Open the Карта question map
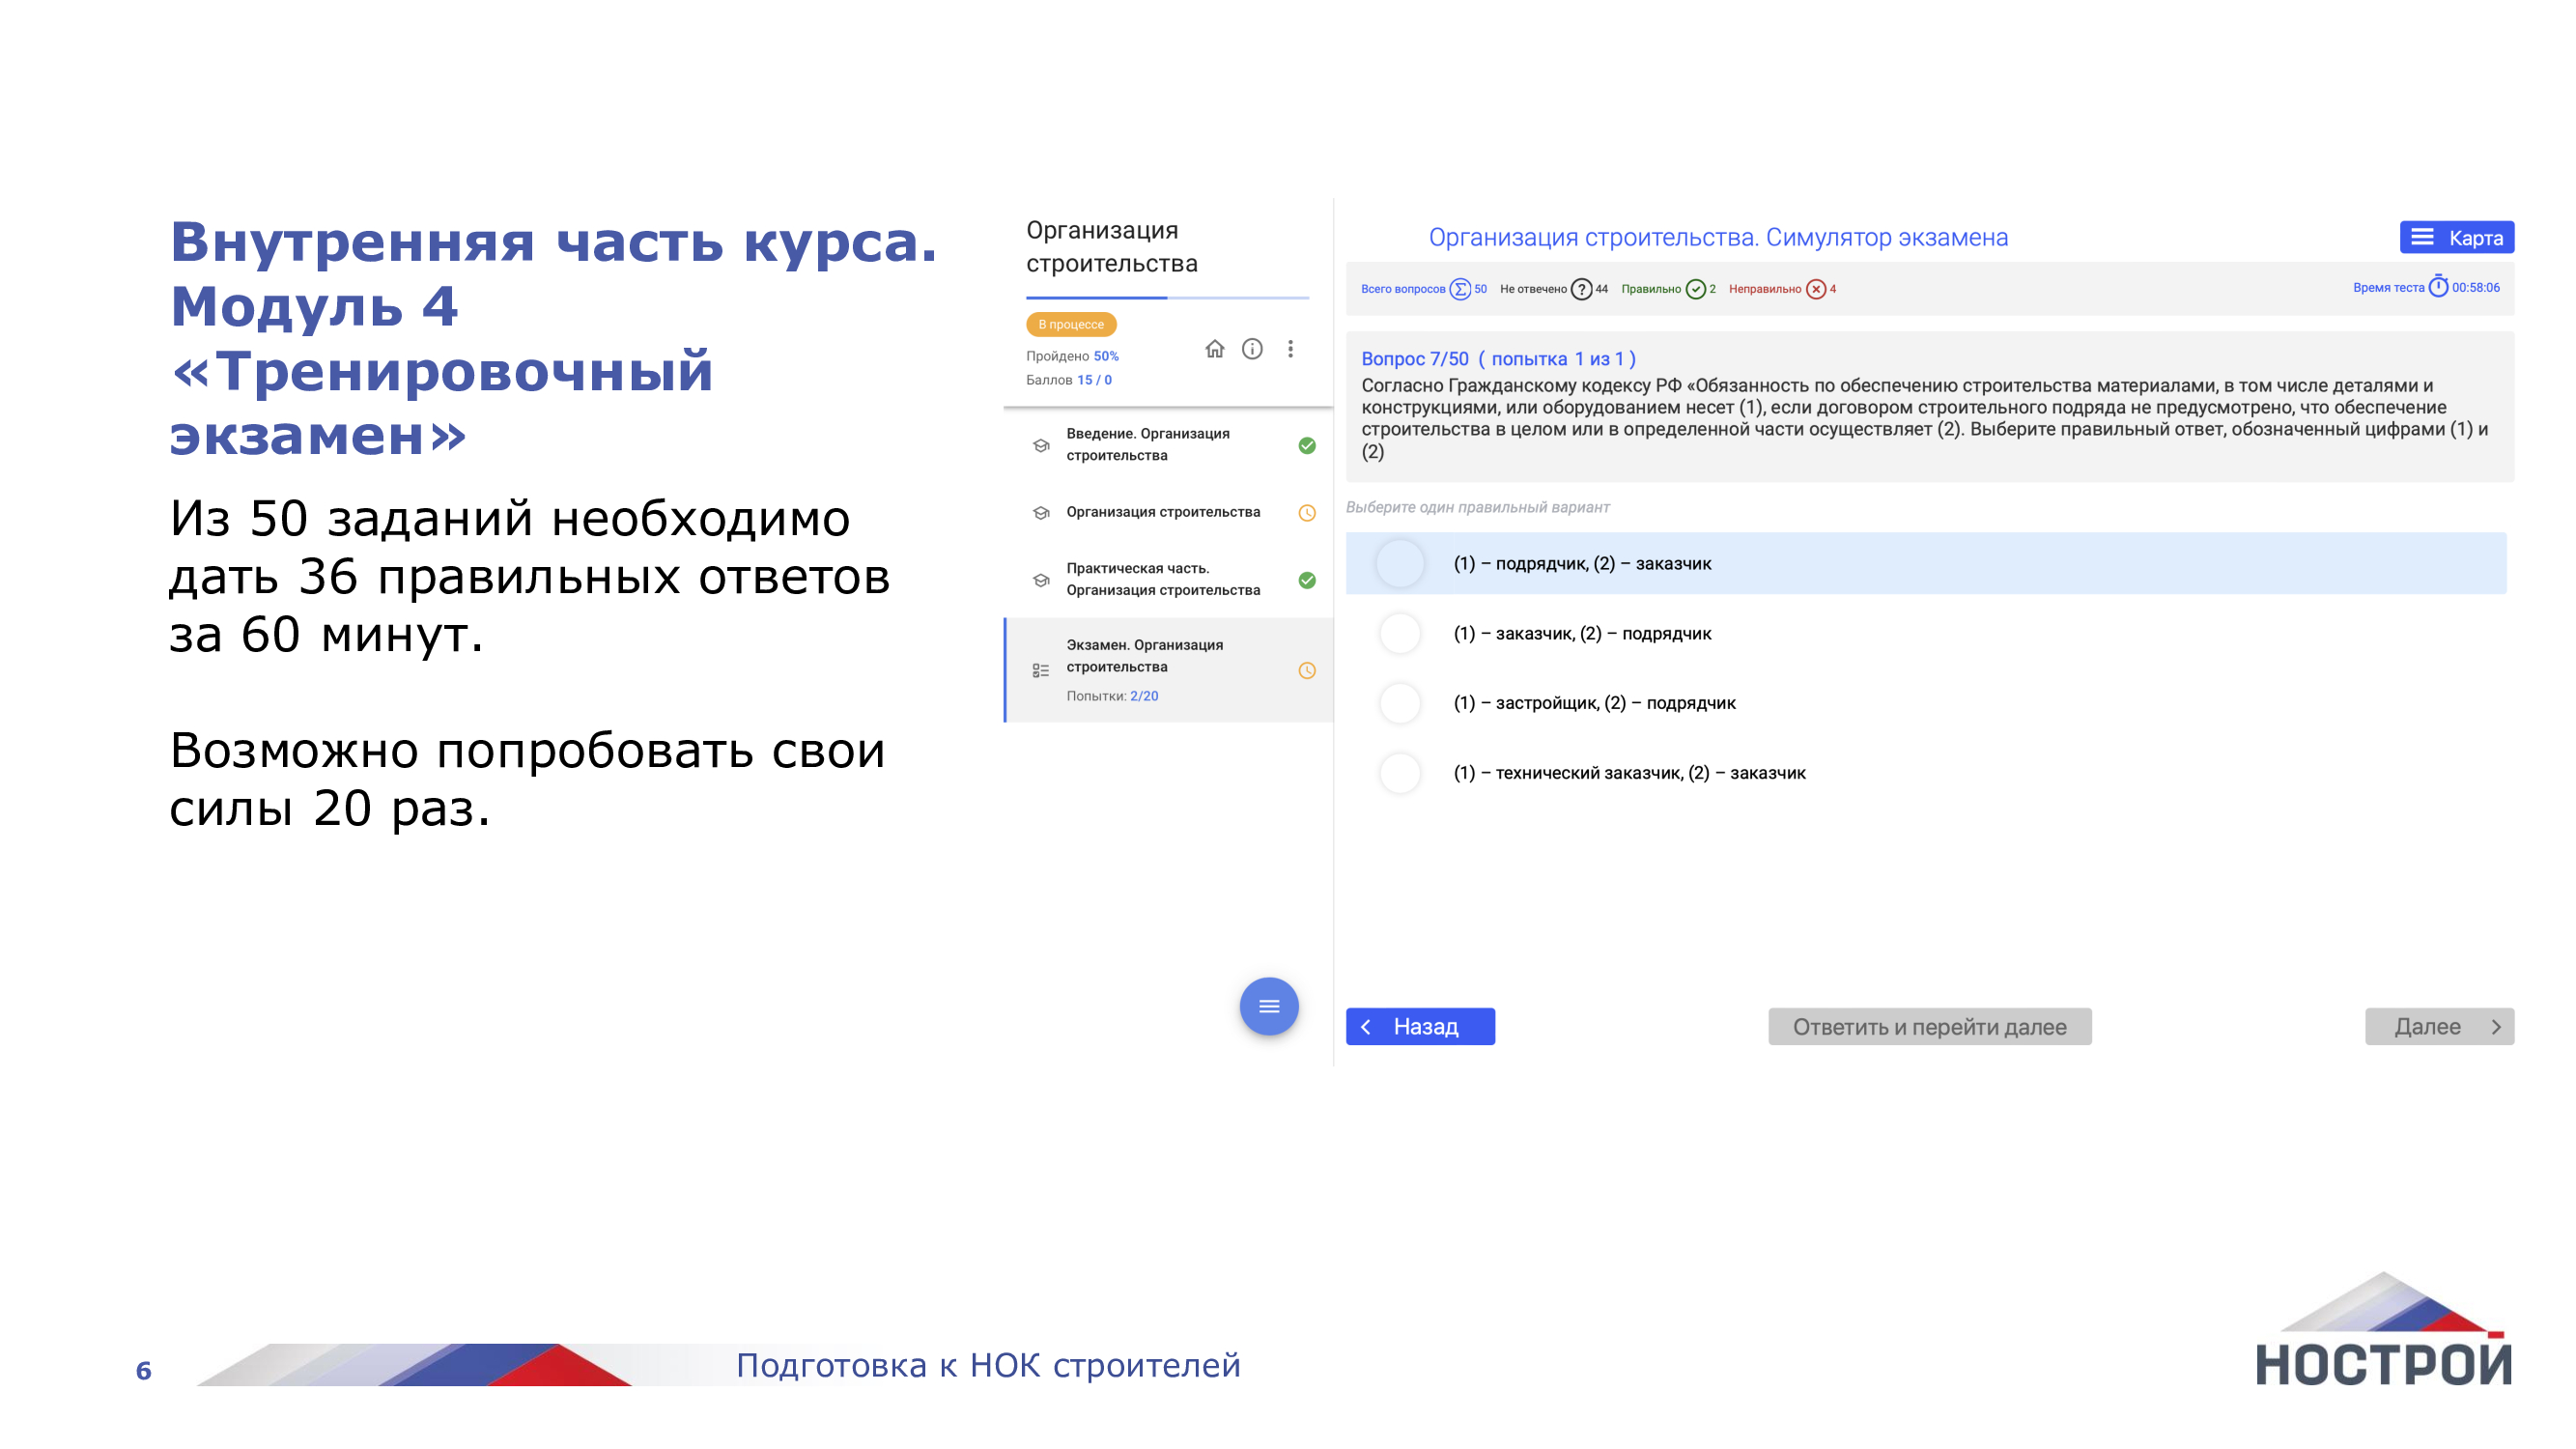The width and height of the screenshot is (2576, 1449). pyautogui.click(x=2456, y=237)
